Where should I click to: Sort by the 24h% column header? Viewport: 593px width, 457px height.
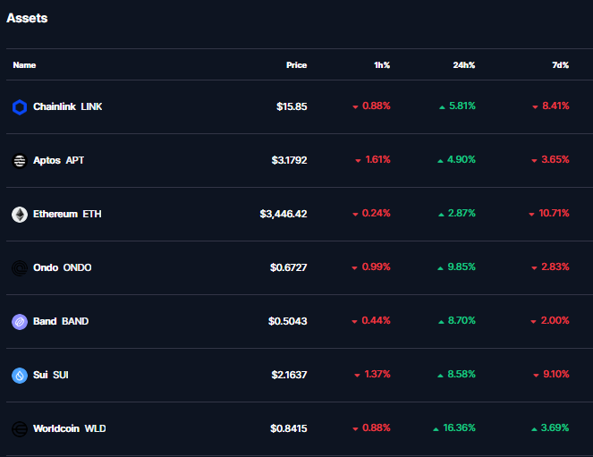(x=464, y=65)
